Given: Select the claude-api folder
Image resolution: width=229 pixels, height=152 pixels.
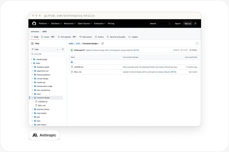Looking at the screenshot, I should [x=41, y=82].
